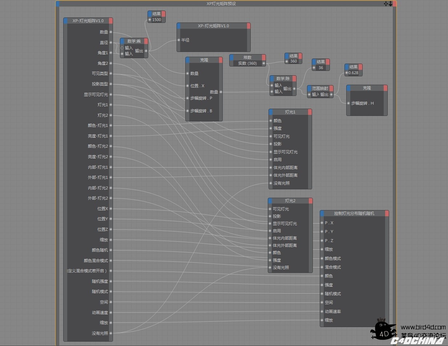Select the 灯光2 node title
Image resolution: width=448 pixels, height=346 pixels.
[290, 201]
